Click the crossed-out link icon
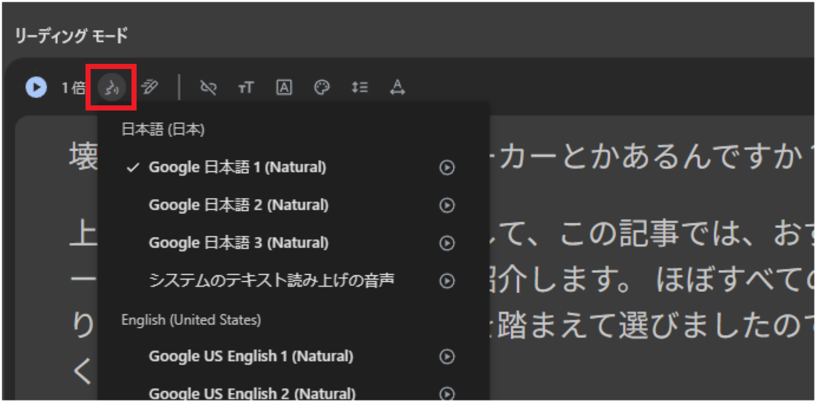The image size is (817, 403). pos(209,87)
